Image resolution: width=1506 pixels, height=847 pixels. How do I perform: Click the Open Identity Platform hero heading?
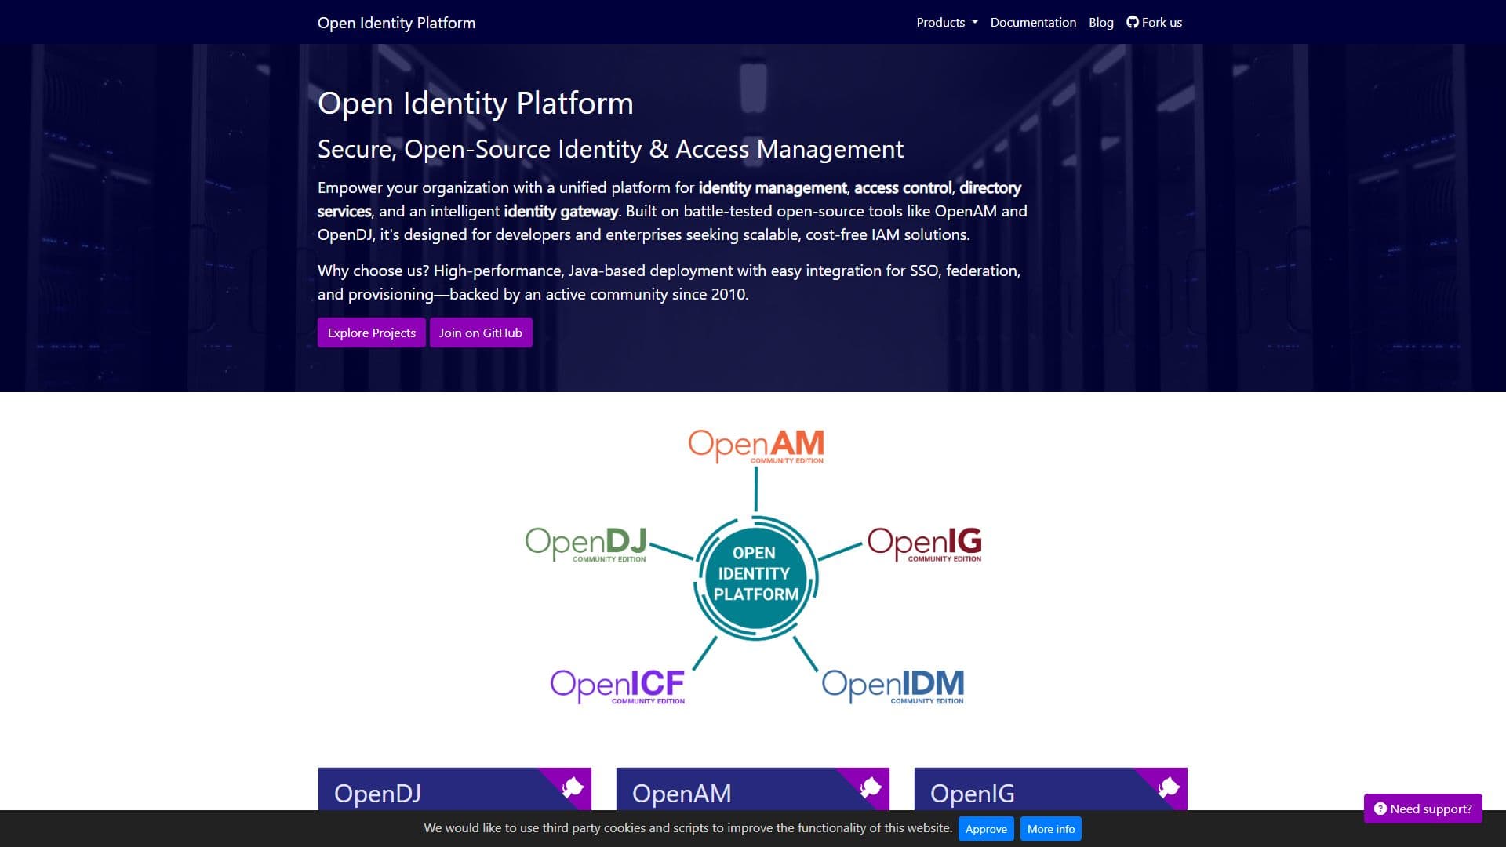[x=475, y=103]
